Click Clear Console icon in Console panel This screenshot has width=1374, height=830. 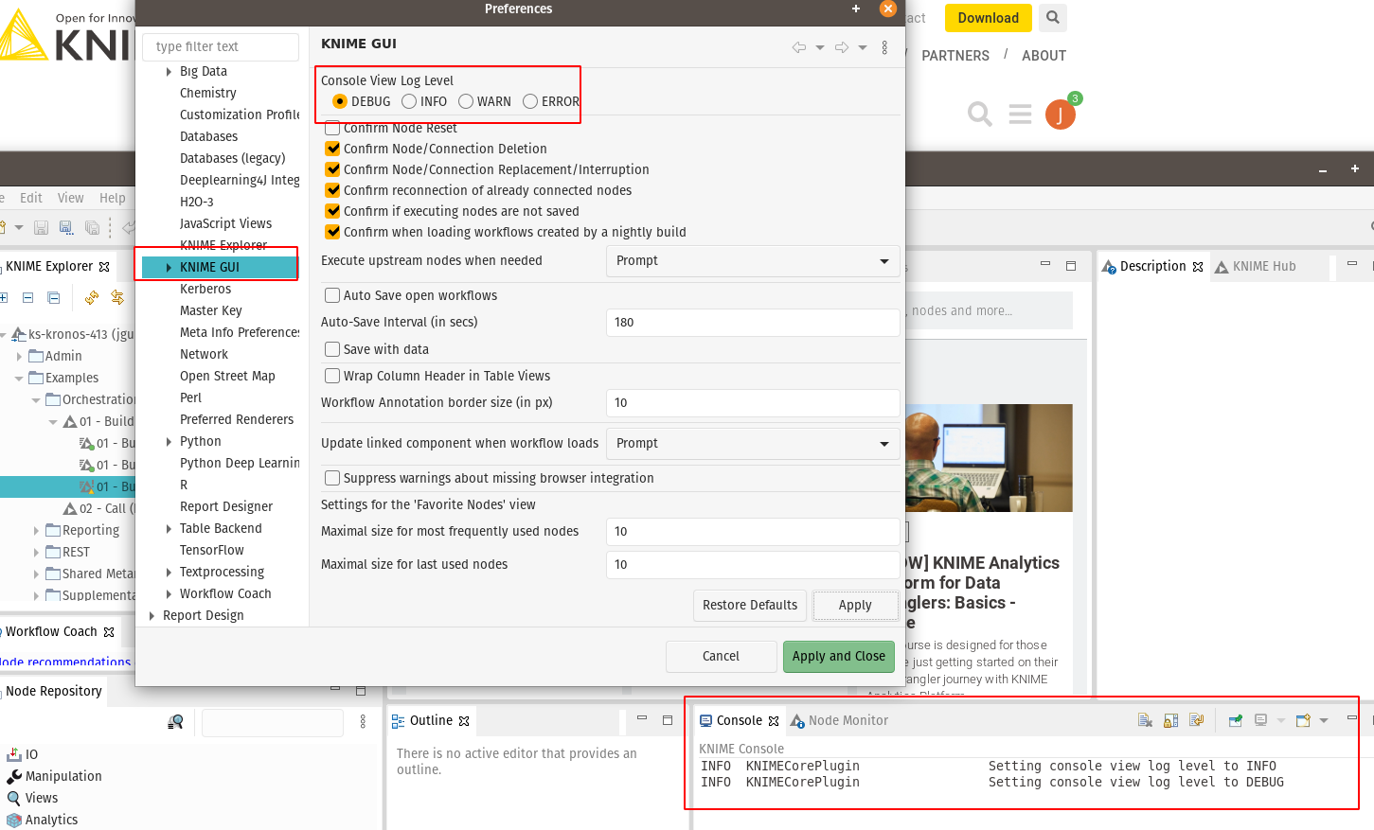point(1145,720)
